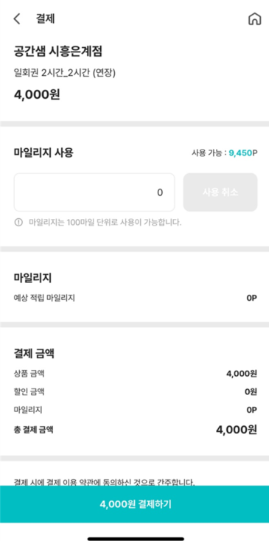Viewport: 269px width, 541px height.
Task: Tap the 사용 취소 button
Action: click(220, 192)
